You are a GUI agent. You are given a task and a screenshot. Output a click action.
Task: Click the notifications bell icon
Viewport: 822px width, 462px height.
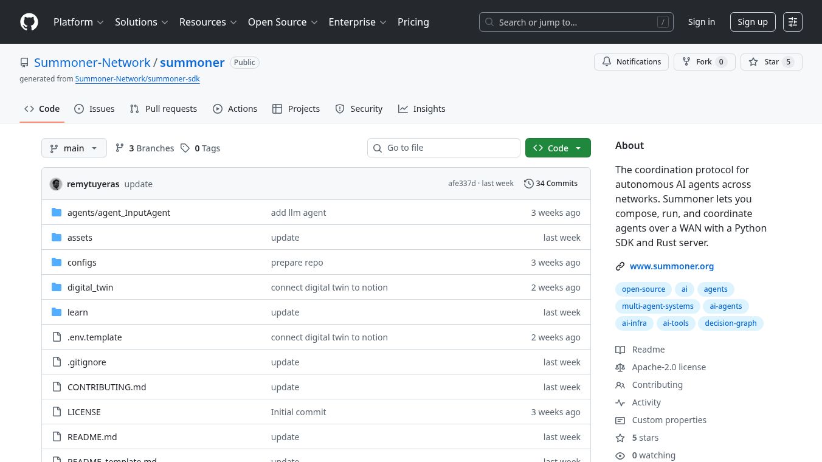coord(606,62)
